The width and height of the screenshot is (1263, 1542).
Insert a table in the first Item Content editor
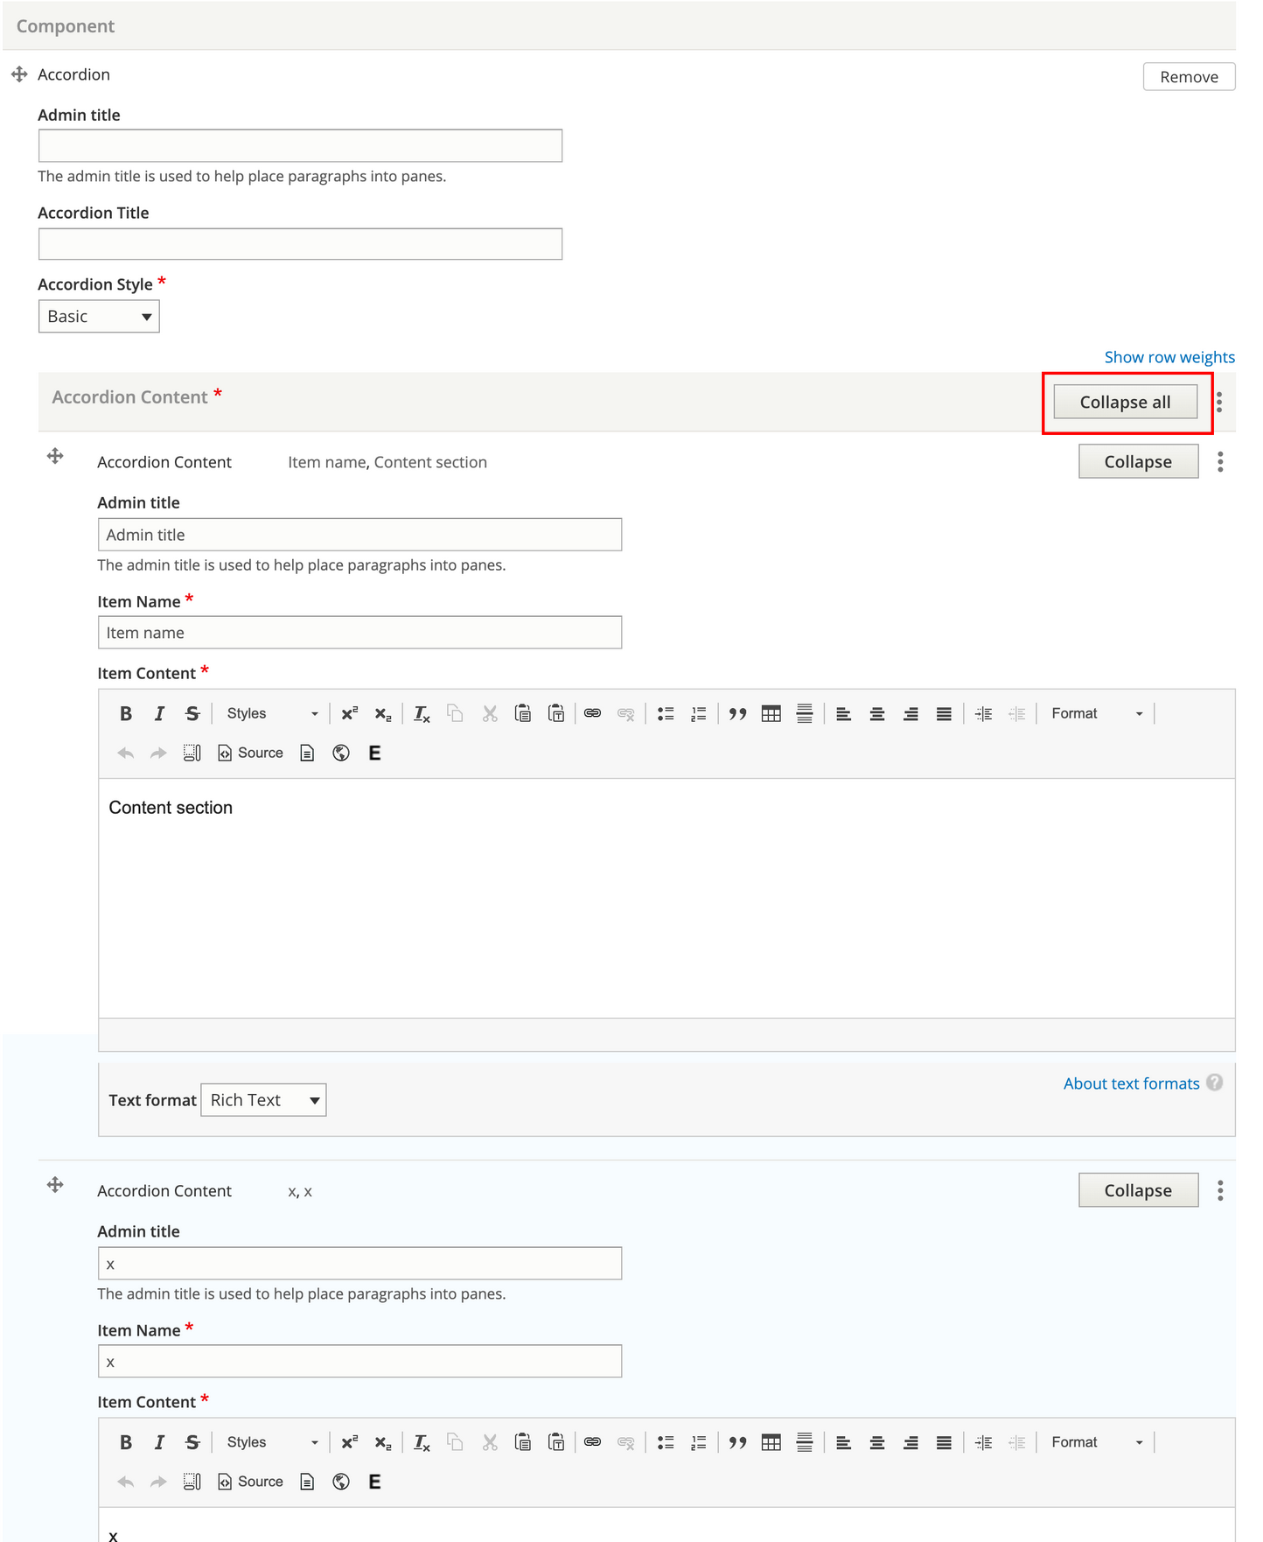(771, 714)
